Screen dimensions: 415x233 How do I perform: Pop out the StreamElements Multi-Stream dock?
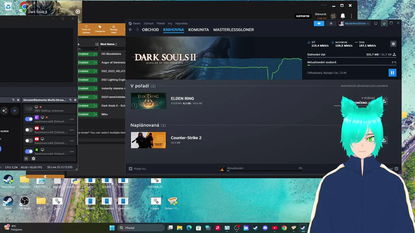(70, 100)
